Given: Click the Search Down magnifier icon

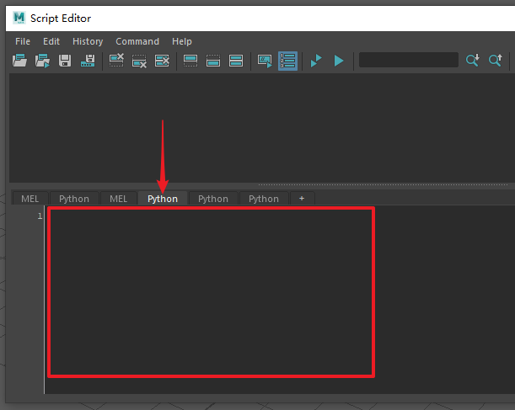Looking at the screenshot, I should tap(473, 60).
